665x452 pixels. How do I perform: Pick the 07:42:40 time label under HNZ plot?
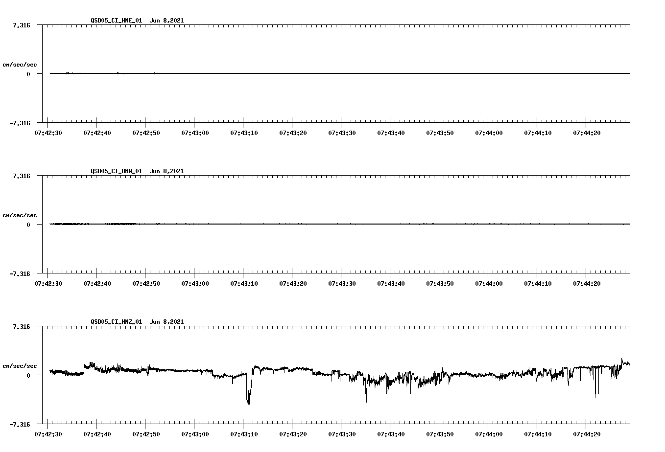[x=97, y=434]
